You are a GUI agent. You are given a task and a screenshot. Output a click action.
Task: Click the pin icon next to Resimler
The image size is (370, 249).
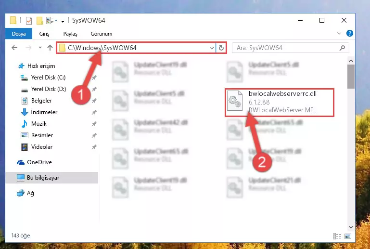click(x=94, y=135)
